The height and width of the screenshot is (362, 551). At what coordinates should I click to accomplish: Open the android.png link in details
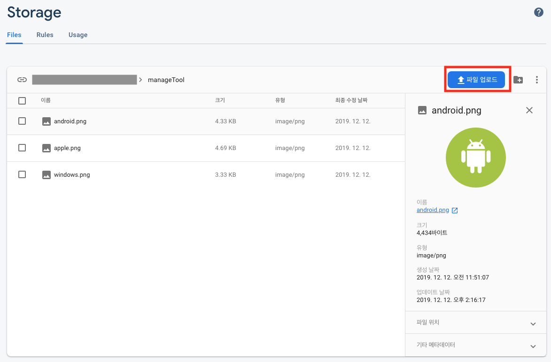point(433,210)
